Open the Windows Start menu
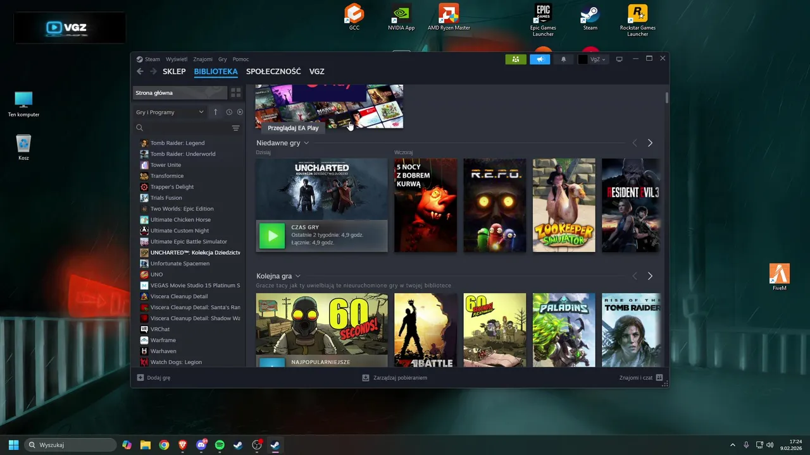810x455 pixels. pos(13,445)
